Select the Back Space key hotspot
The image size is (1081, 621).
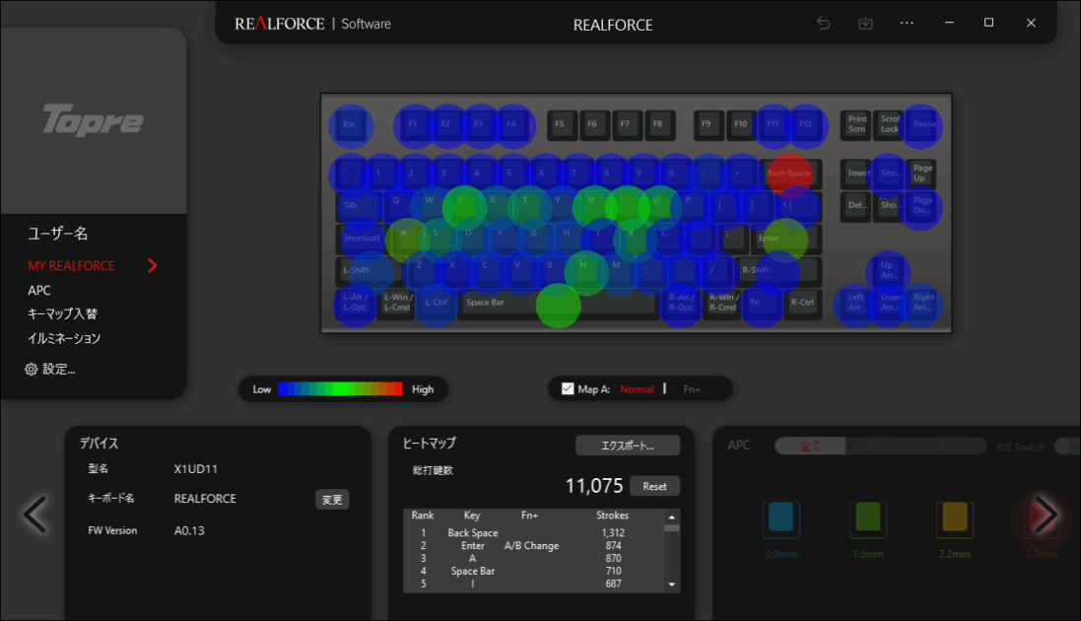tap(790, 173)
